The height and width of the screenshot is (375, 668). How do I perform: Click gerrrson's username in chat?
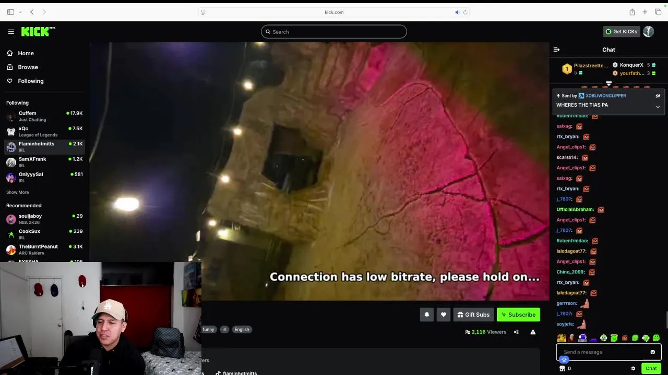click(567, 303)
